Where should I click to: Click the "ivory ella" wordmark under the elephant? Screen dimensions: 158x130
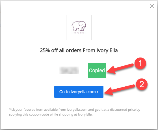(x=79, y=33)
